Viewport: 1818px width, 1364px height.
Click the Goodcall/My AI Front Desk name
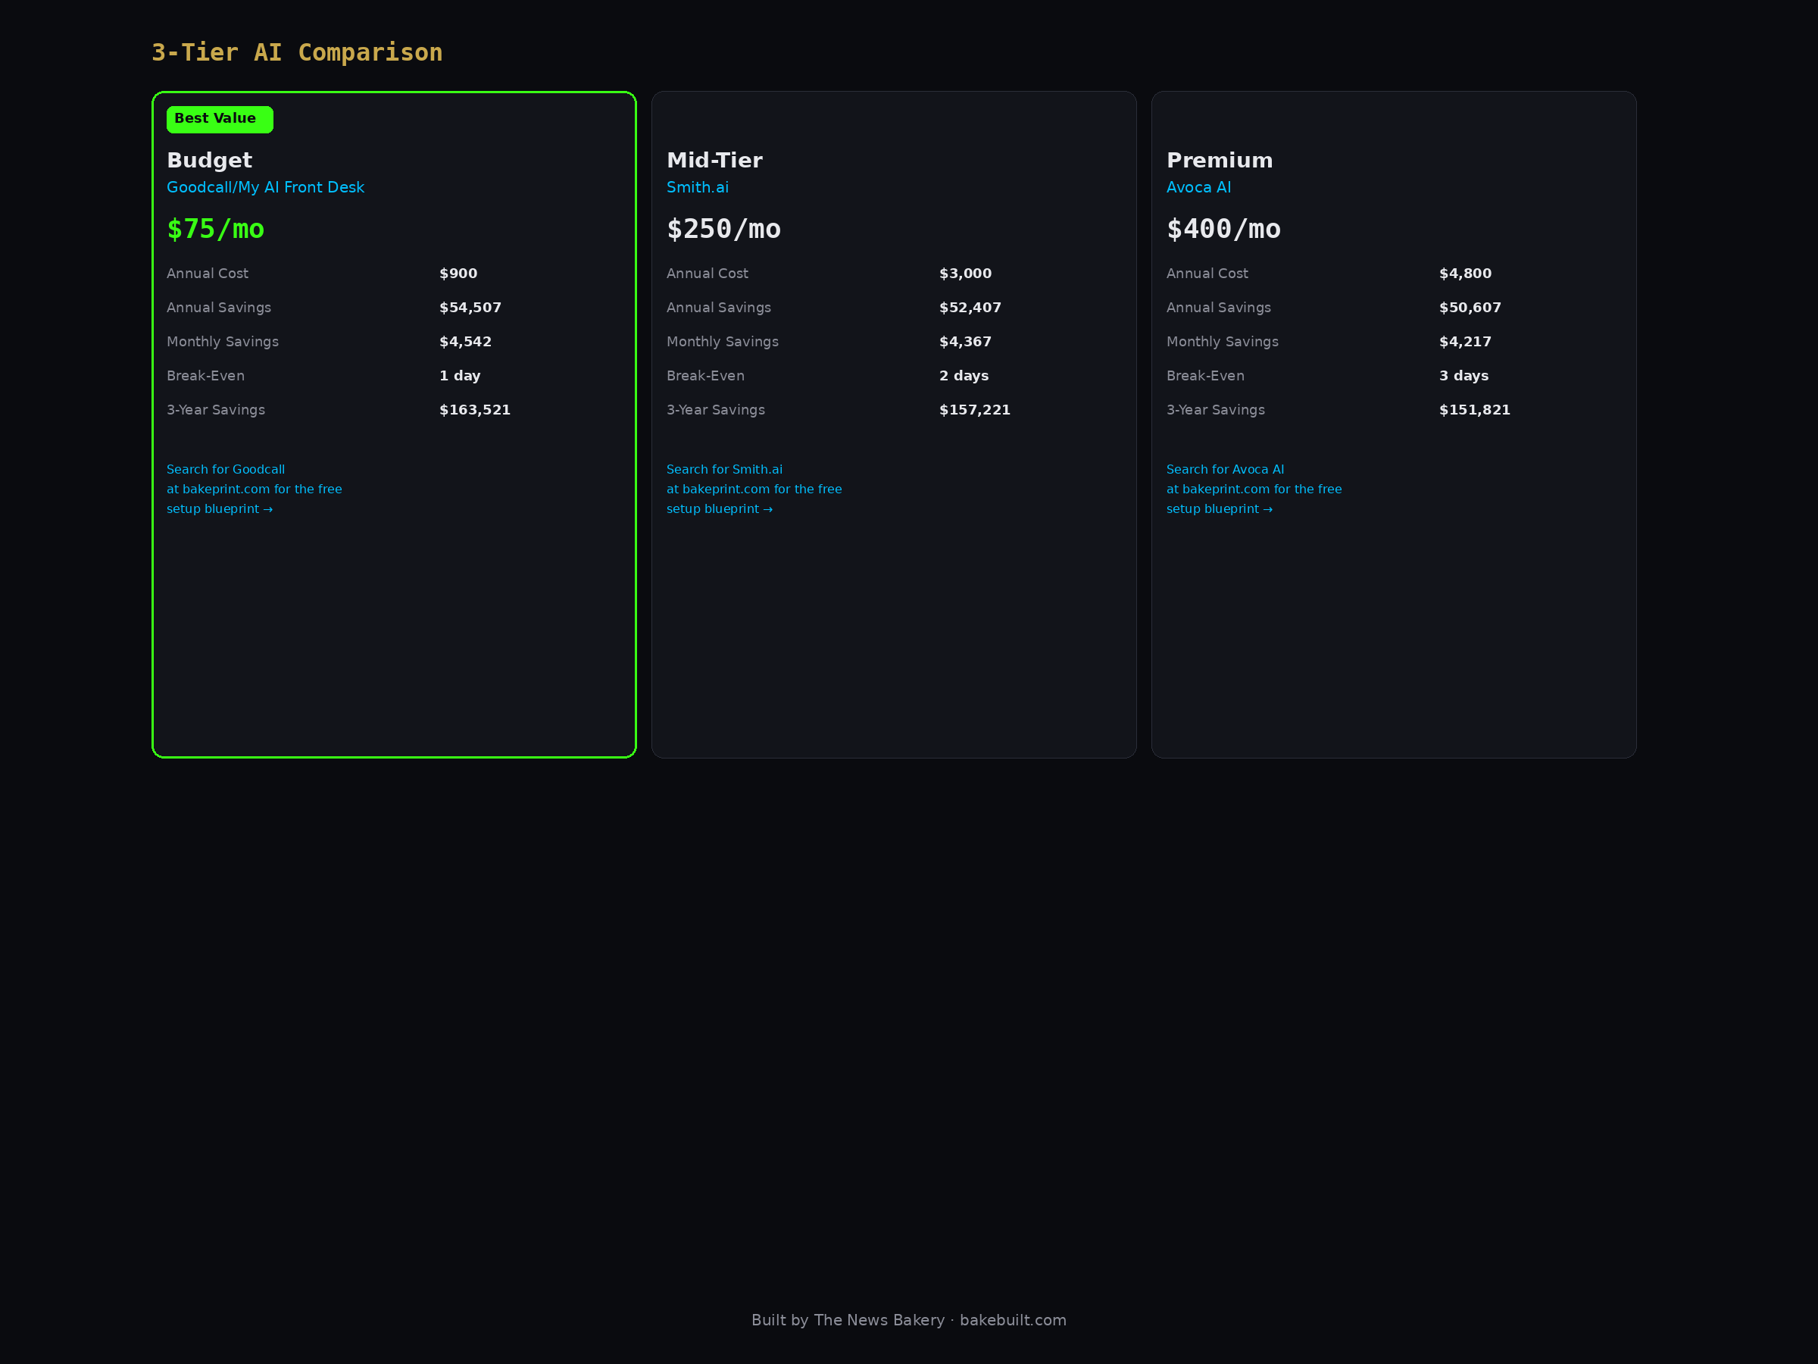(265, 187)
